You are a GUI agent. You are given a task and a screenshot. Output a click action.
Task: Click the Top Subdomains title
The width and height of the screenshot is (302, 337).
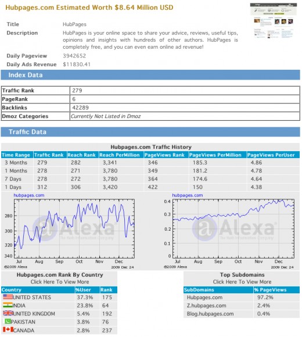coord(242,275)
